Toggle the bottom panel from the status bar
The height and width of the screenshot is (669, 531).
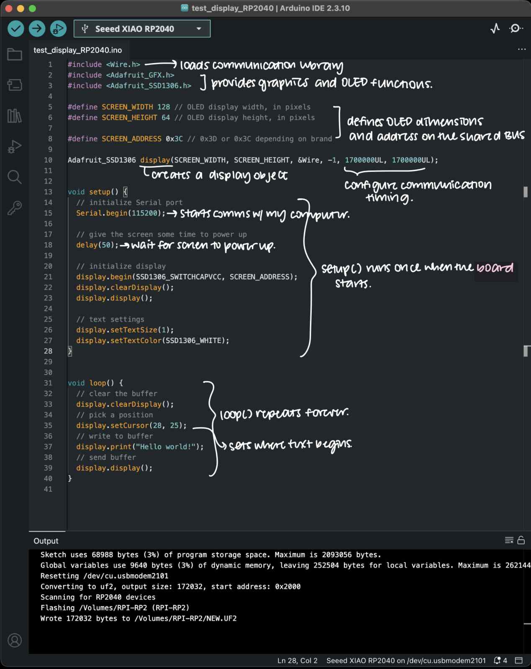(x=519, y=661)
